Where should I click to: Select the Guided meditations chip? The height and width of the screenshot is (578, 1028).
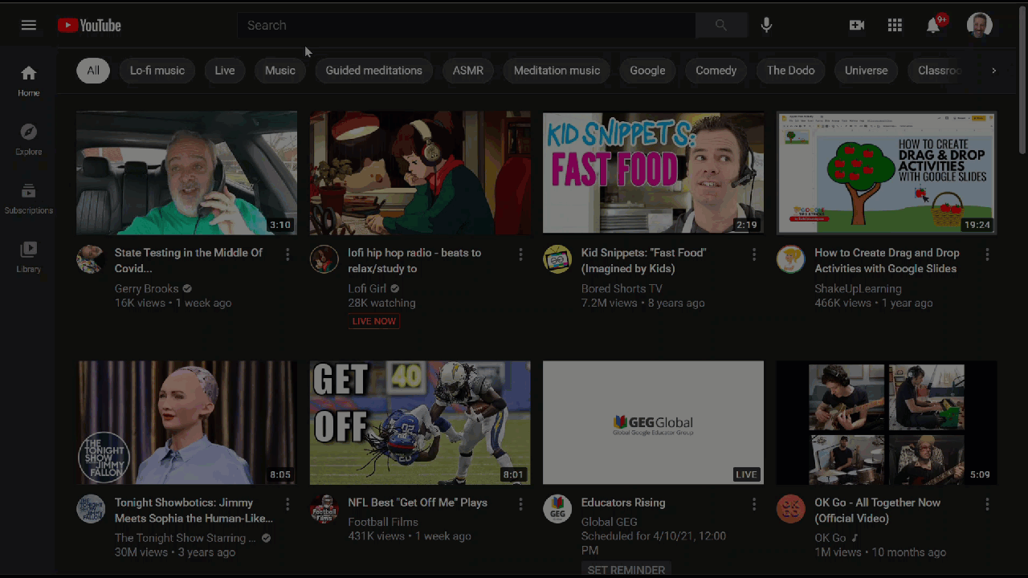coord(373,71)
